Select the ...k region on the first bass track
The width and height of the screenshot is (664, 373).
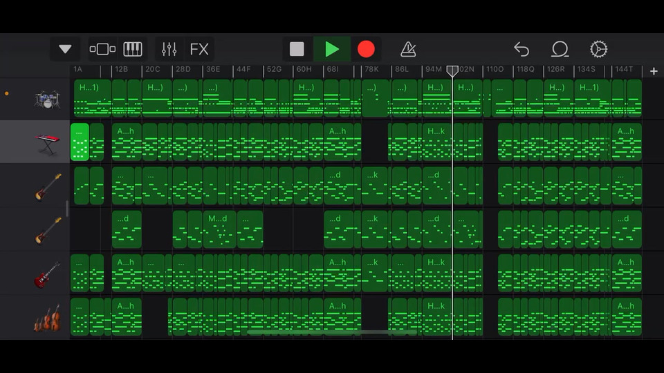tap(374, 186)
